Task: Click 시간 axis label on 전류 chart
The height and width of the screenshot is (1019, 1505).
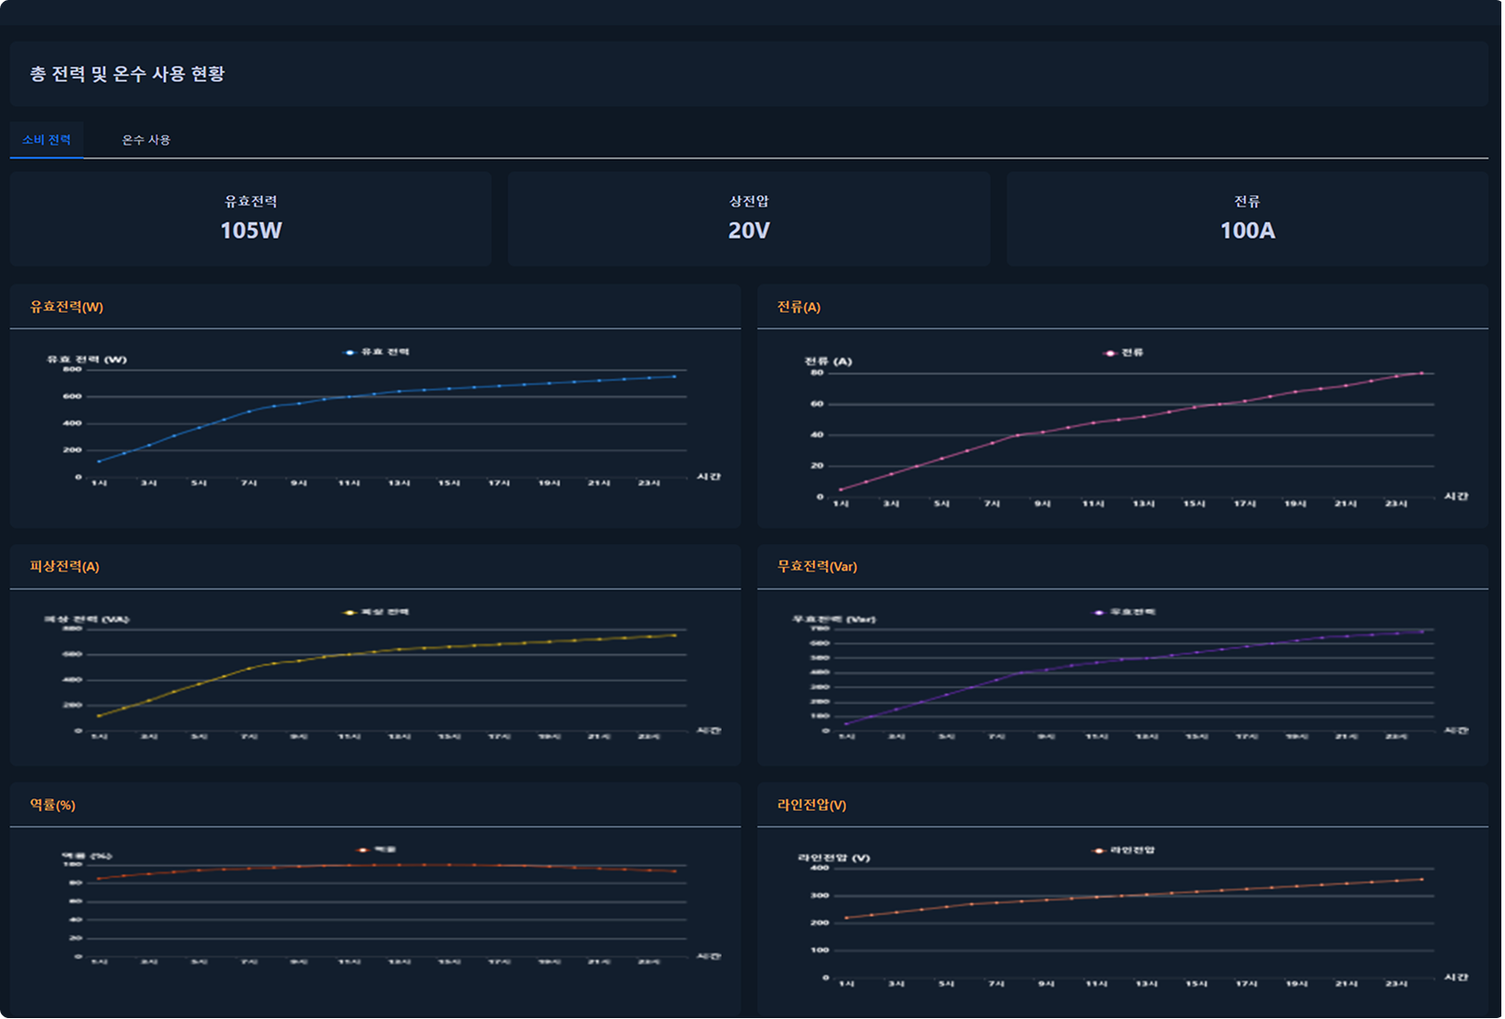Action: (x=1456, y=496)
